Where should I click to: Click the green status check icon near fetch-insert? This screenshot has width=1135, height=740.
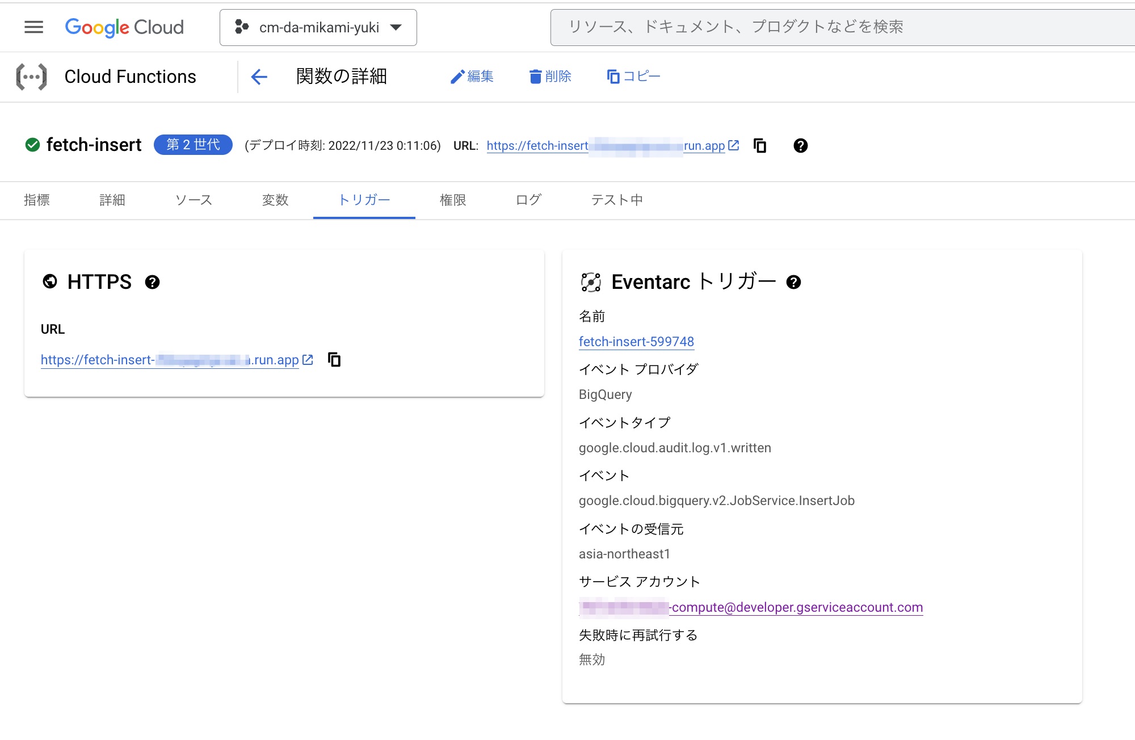pos(32,145)
